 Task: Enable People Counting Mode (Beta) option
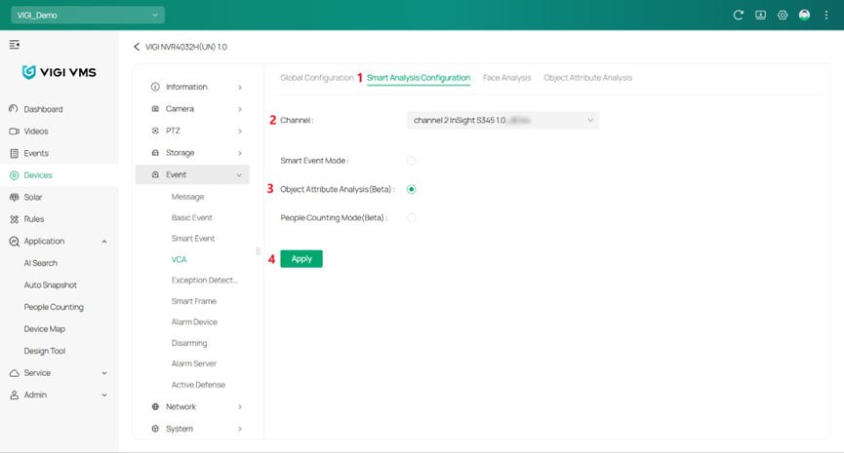[x=412, y=218]
